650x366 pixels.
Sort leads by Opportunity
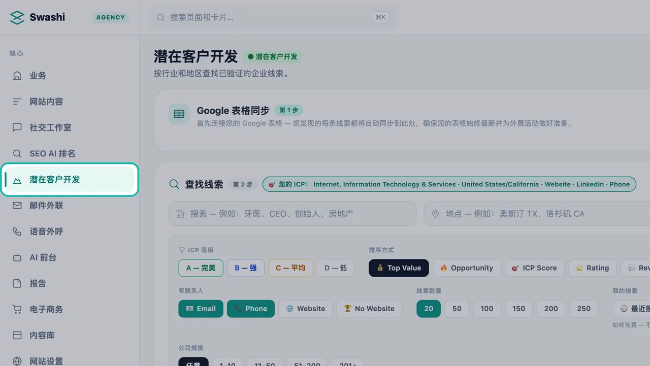(467, 268)
